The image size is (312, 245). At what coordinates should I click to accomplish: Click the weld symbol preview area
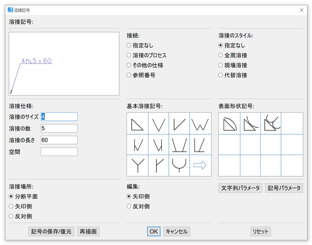click(x=64, y=63)
